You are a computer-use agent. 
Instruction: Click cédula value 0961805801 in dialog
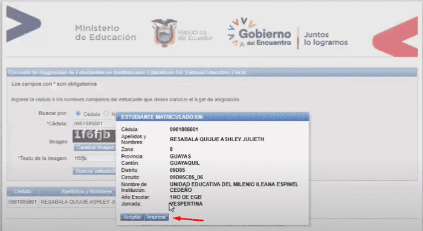(x=184, y=130)
